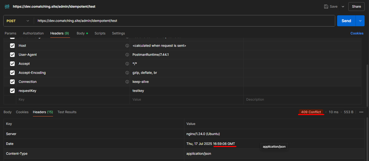Image resolution: width=369 pixels, height=161 pixels.
Task: Expand the Save options chevron
Action: (x=343, y=7)
